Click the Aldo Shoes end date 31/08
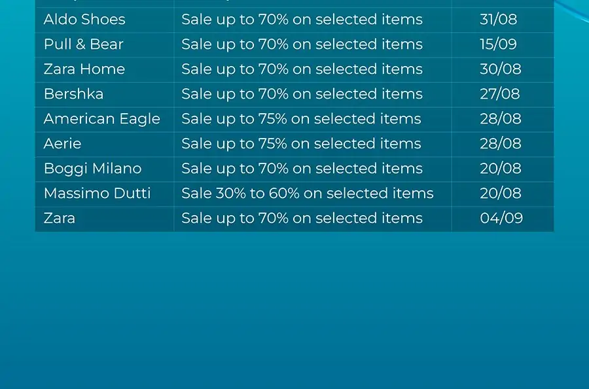Image resolution: width=589 pixels, height=389 pixels. coord(499,20)
